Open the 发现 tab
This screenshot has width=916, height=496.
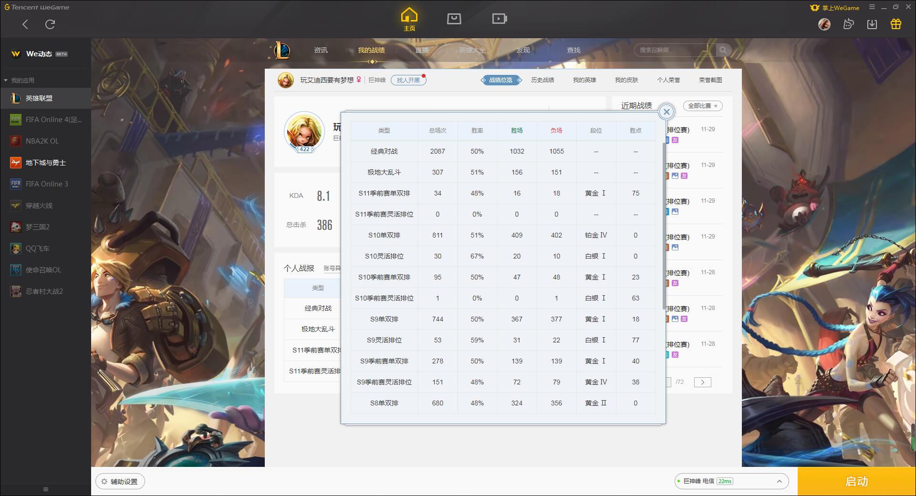point(523,50)
